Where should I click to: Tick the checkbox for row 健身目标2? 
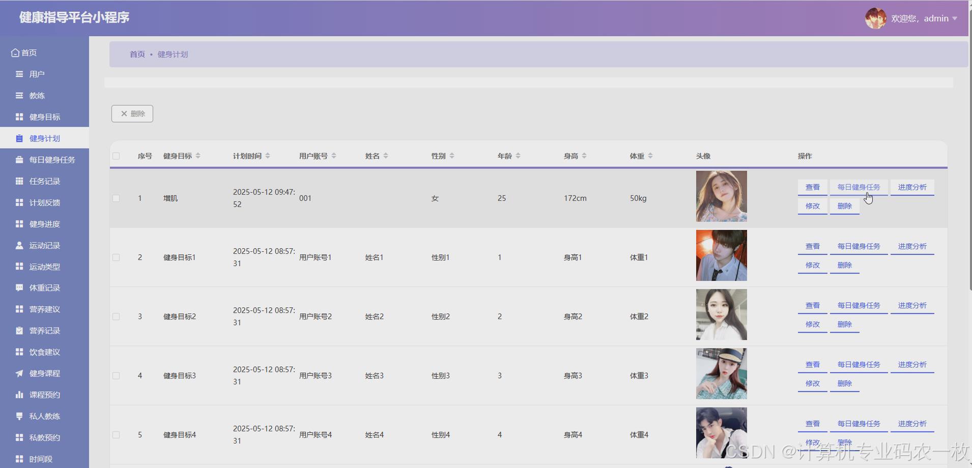click(x=116, y=316)
